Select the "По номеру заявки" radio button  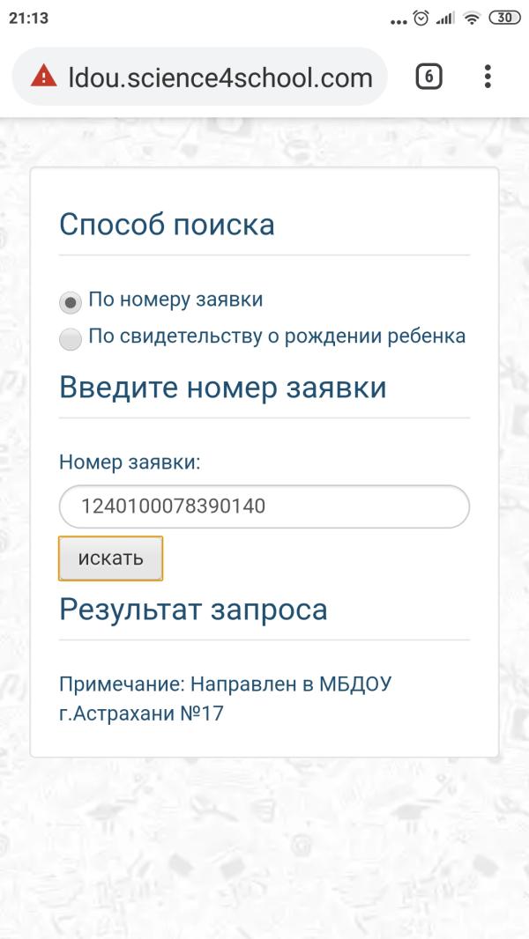[71, 302]
